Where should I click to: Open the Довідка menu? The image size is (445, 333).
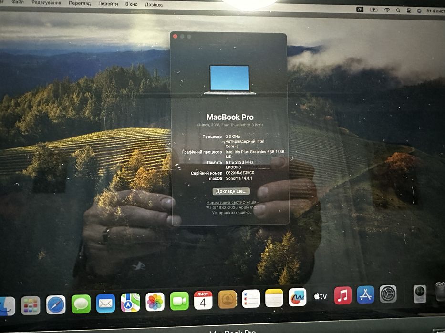point(154,5)
